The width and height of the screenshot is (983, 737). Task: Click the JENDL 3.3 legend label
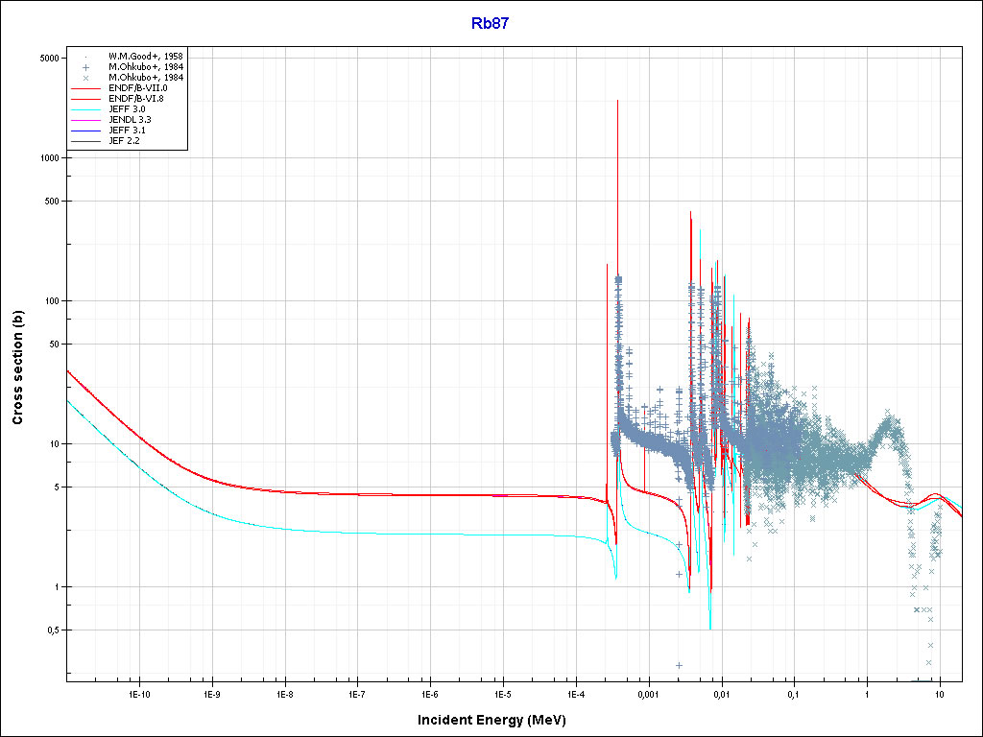coord(130,120)
